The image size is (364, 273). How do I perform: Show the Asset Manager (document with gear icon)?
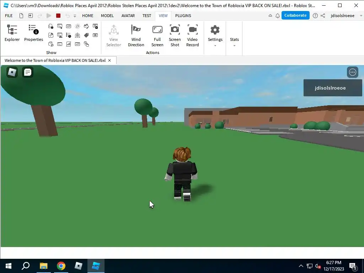click(x=50, y=26)
